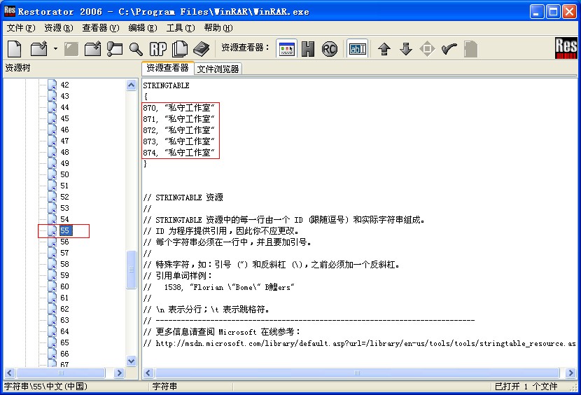Click the move resource down arrow
This screenshot has height=395, width=581.
(x=405, y=49)
